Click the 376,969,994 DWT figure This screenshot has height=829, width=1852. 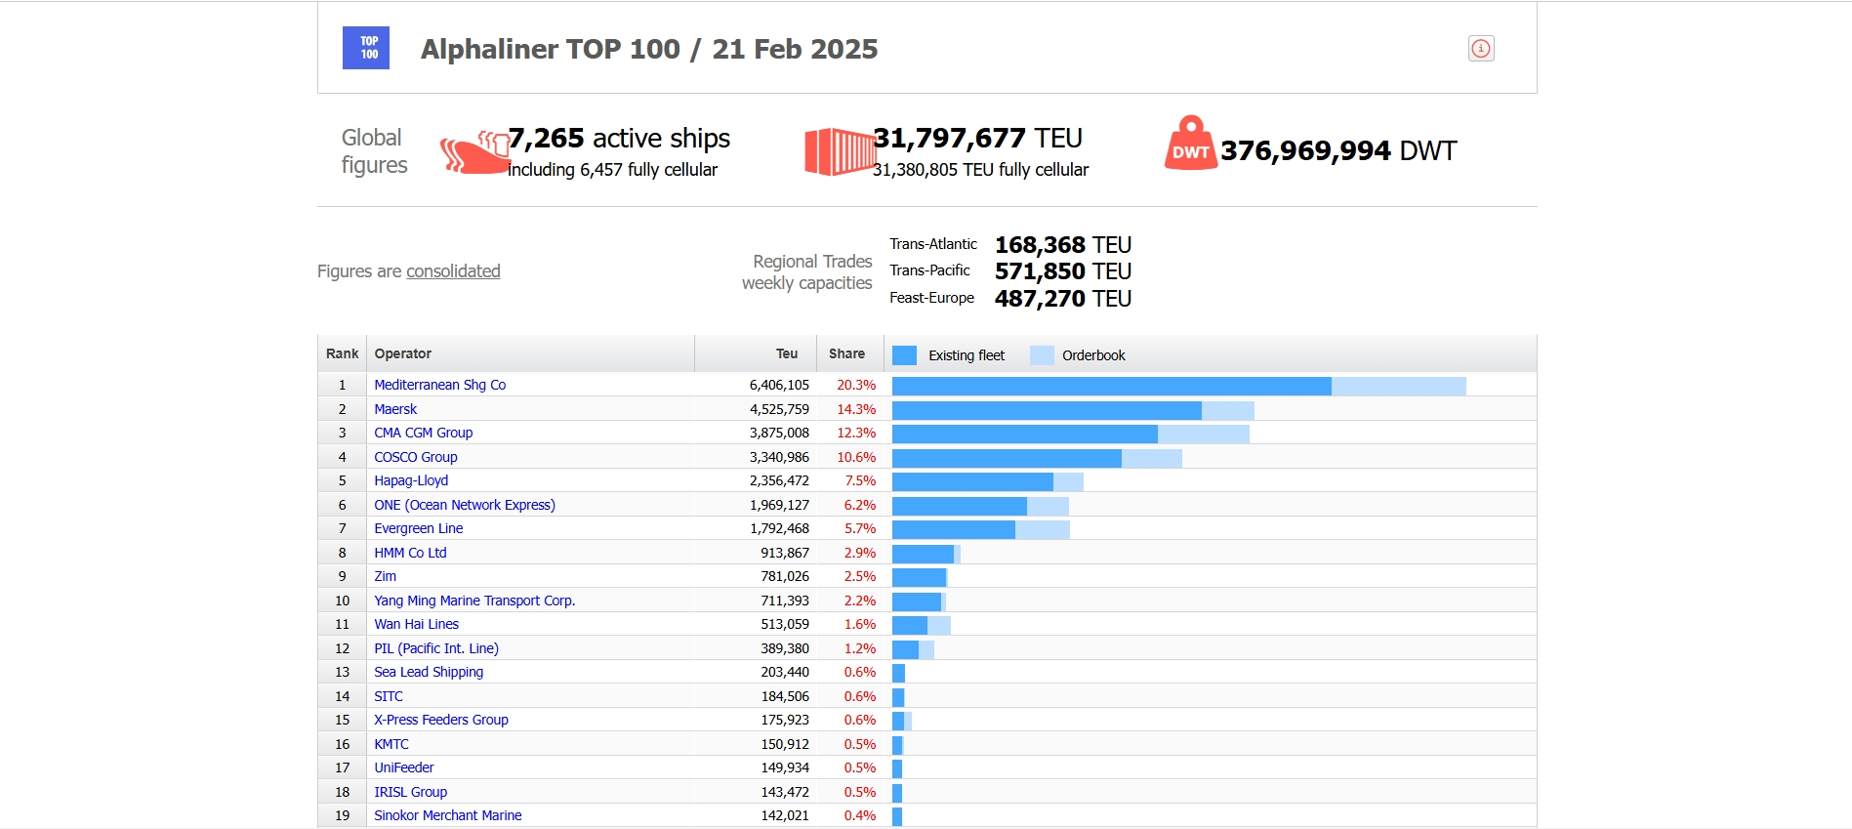point(1338,150)
